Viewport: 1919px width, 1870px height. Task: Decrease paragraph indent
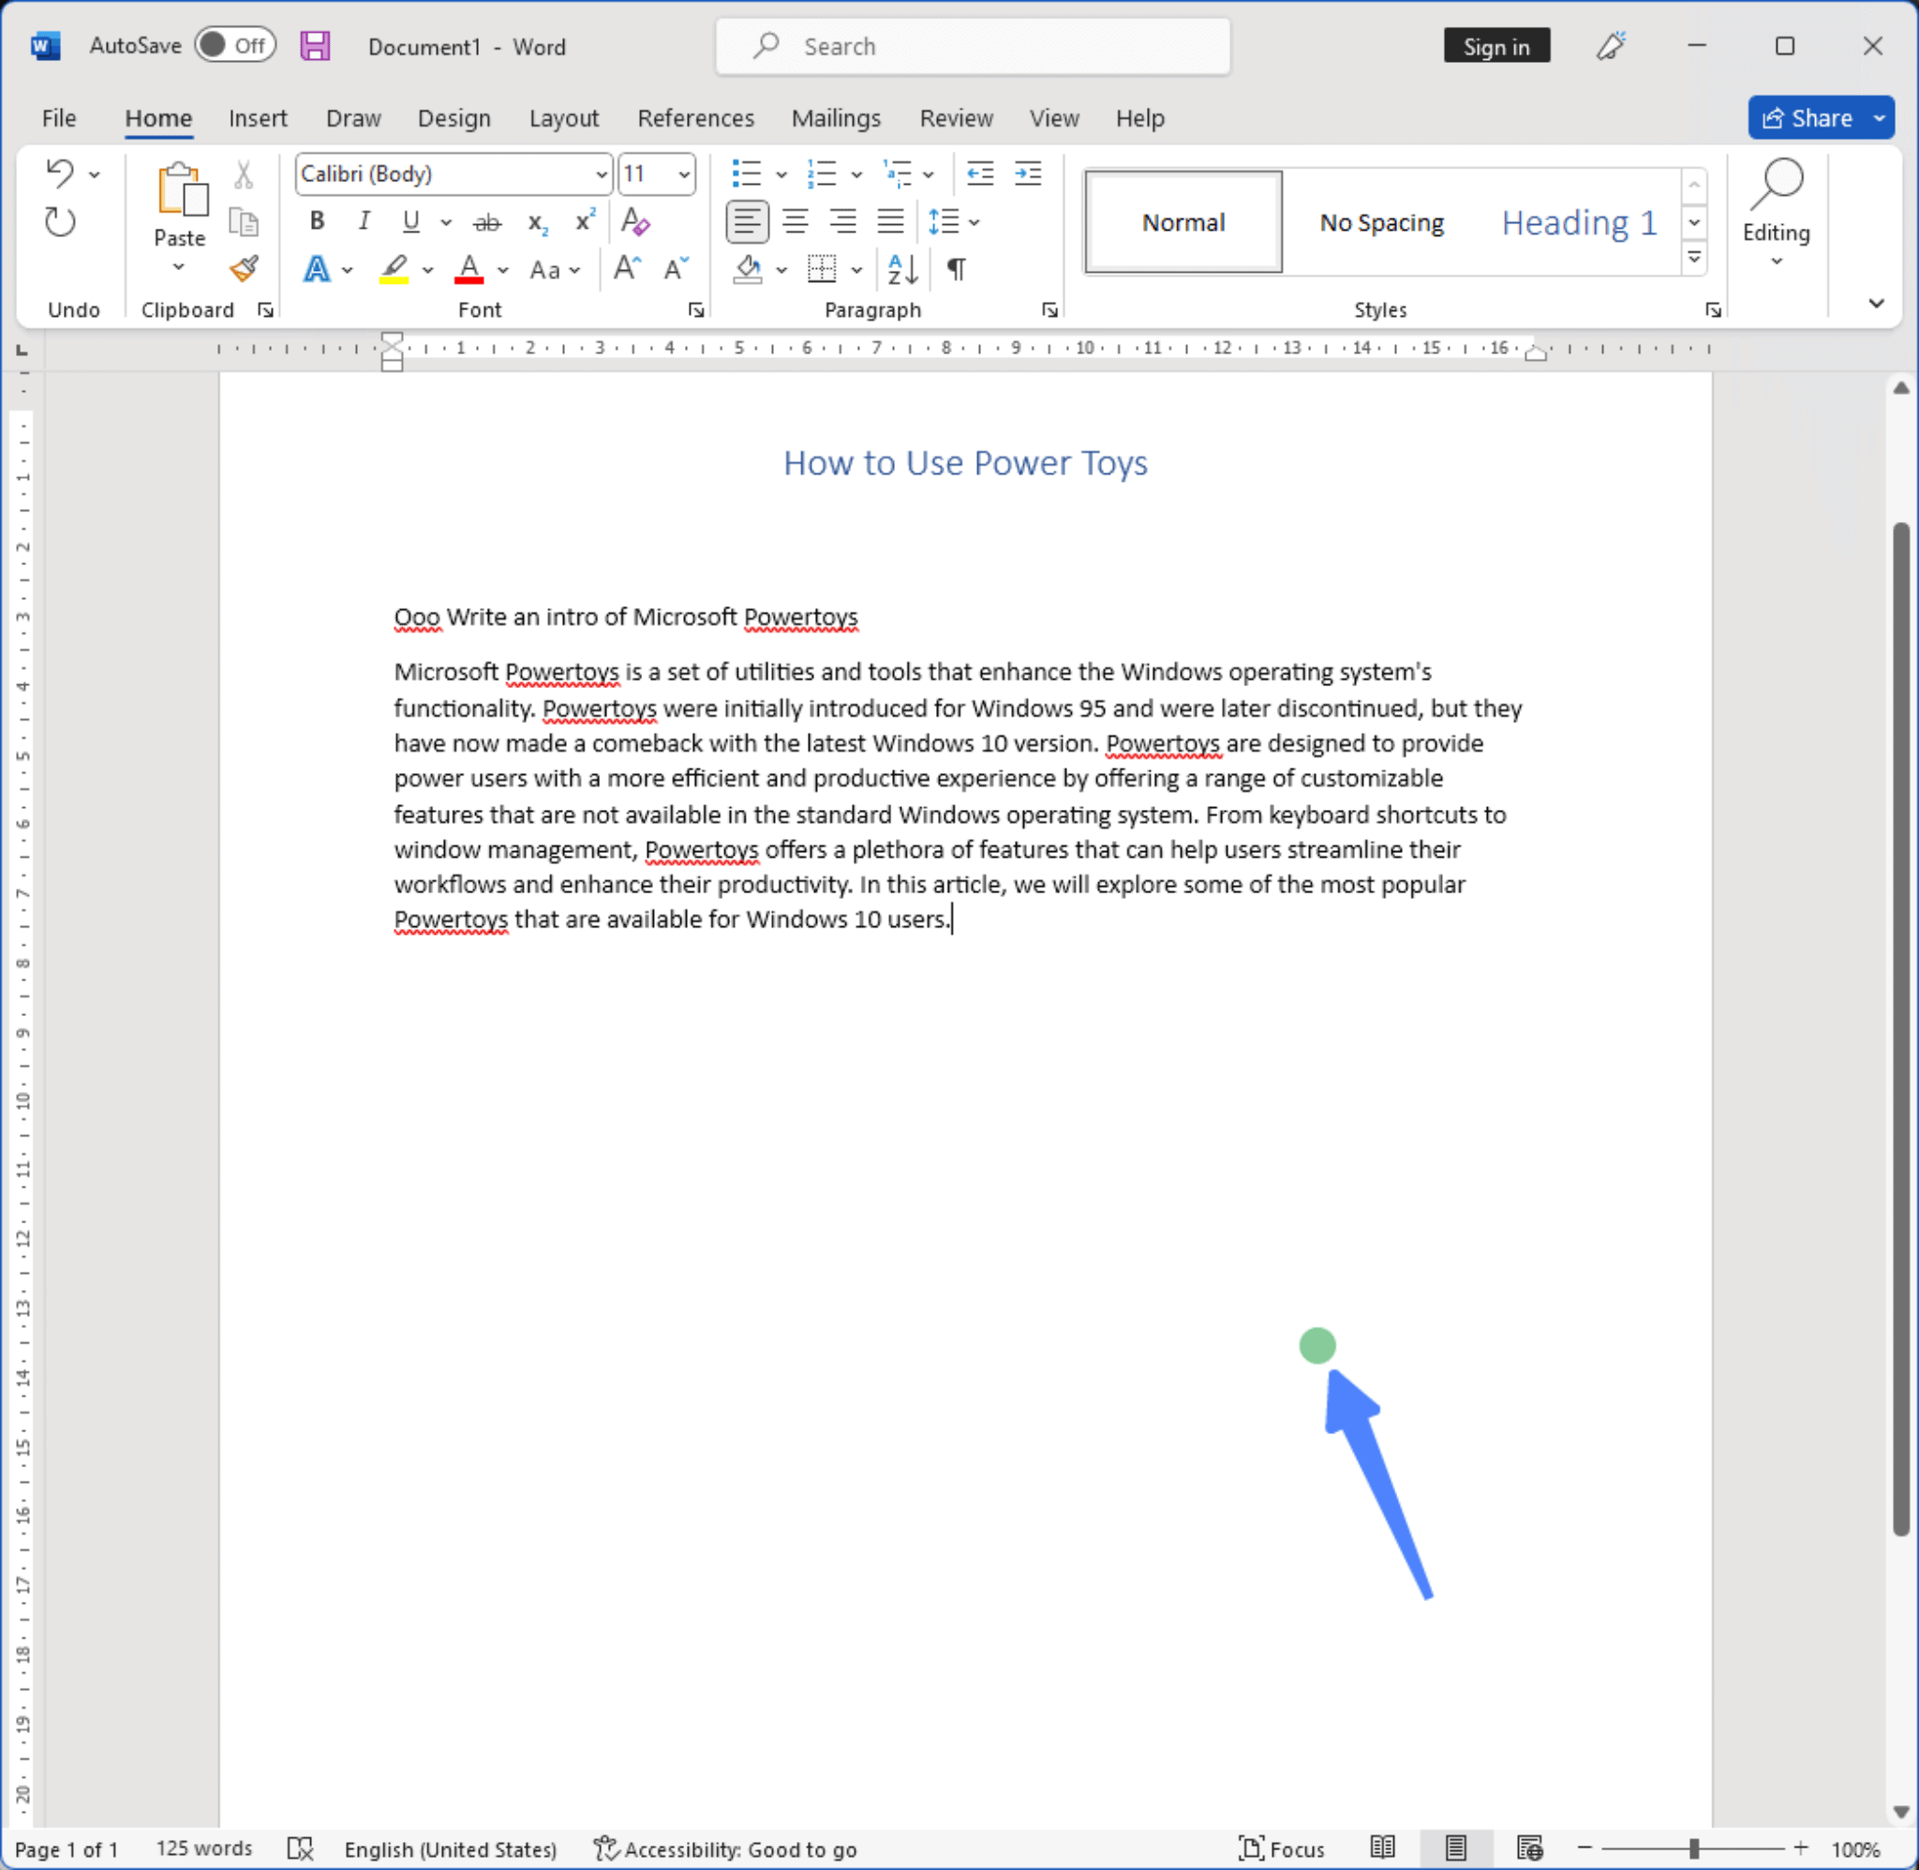tap(979, 173)
